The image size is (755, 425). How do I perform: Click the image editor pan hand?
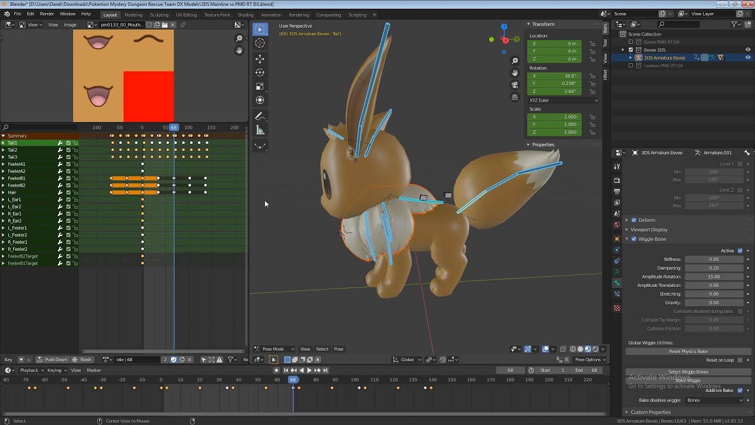239,51
